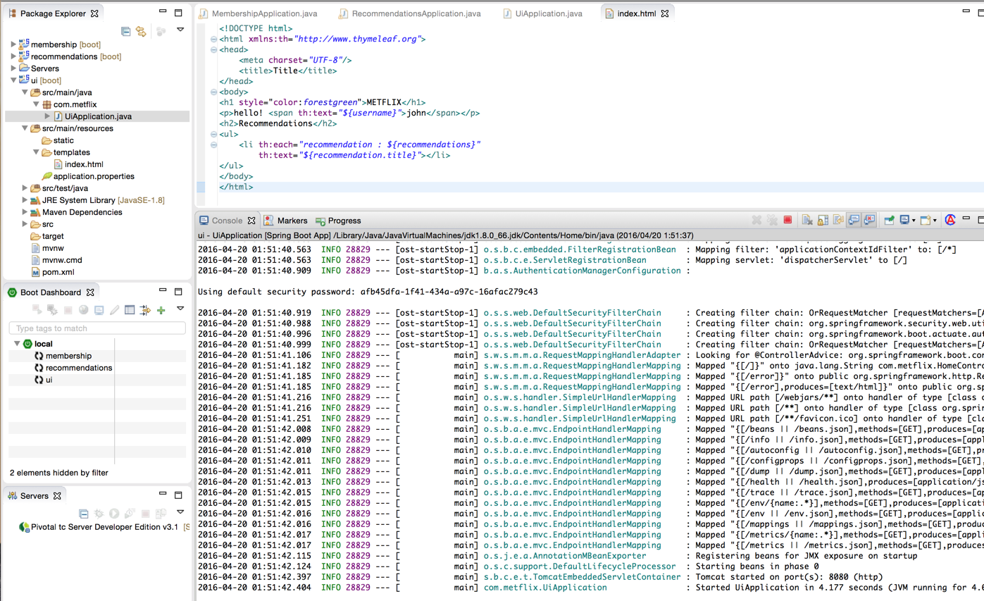
Task: Expand the membership project
Action: 13,44
